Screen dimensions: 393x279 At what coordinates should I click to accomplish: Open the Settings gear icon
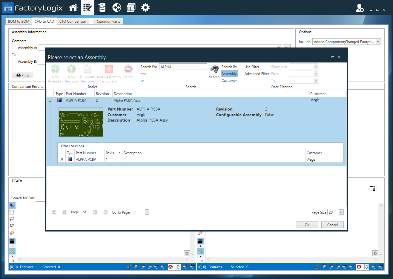click(145, 8)
